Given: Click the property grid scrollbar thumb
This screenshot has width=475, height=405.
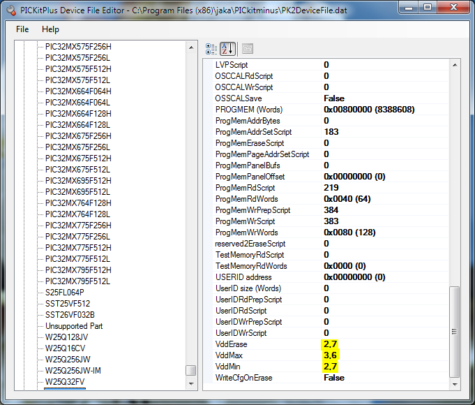Looking at the screenshot, I should click(454, 332).
